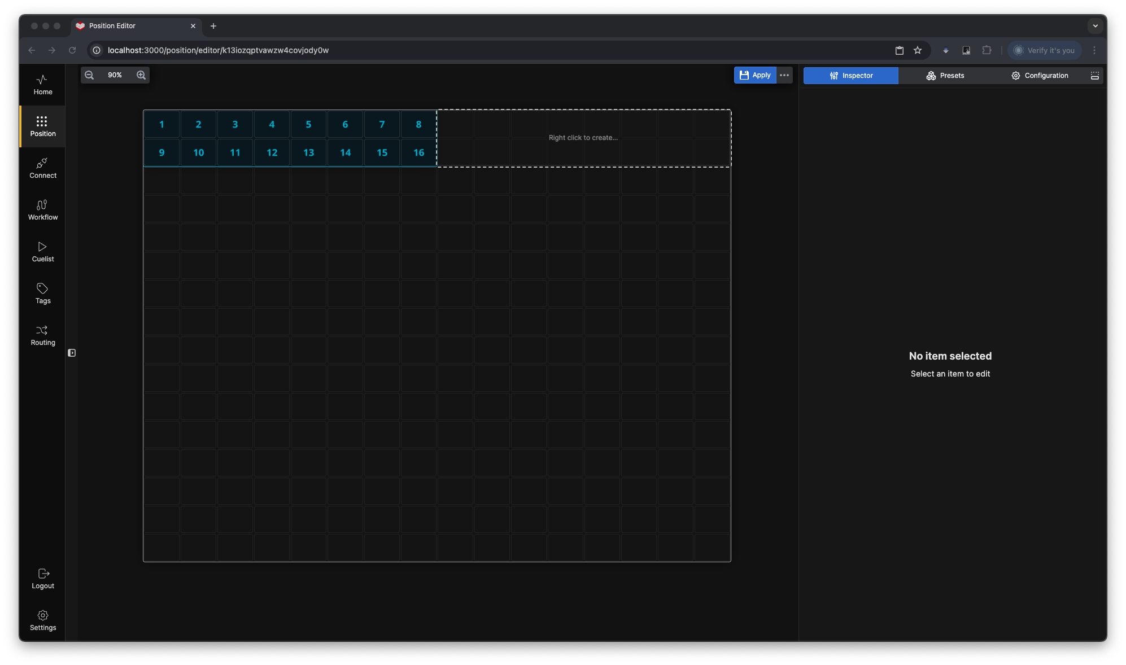Select position cell 3
This screenshot has width=1126, height=665.
235,124
